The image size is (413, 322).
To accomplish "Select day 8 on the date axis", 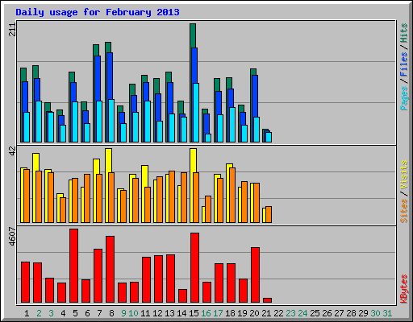I will [x=111, y=313].
